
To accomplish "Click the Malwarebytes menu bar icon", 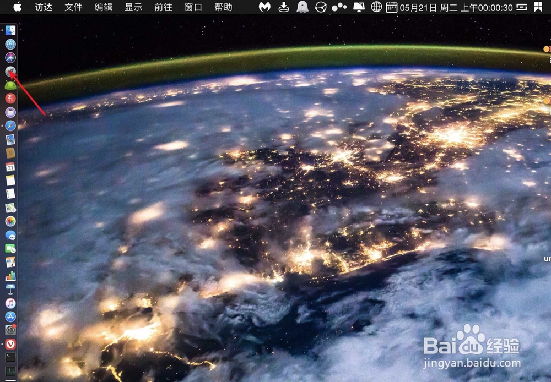I will (264, 7).
